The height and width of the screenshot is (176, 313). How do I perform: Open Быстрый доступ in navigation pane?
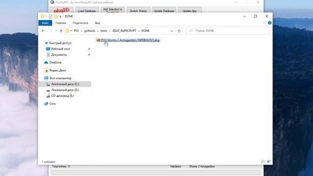(x=60, y=43)
